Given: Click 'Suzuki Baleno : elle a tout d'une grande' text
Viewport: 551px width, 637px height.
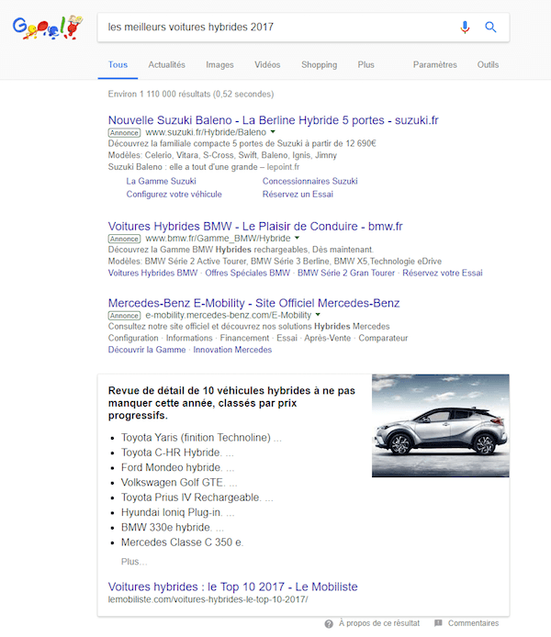Looking at the screenshot, I should click(183, 167).
